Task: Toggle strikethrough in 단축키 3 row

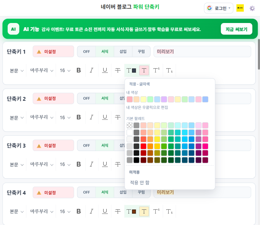Action: click(x=118, y=164)
